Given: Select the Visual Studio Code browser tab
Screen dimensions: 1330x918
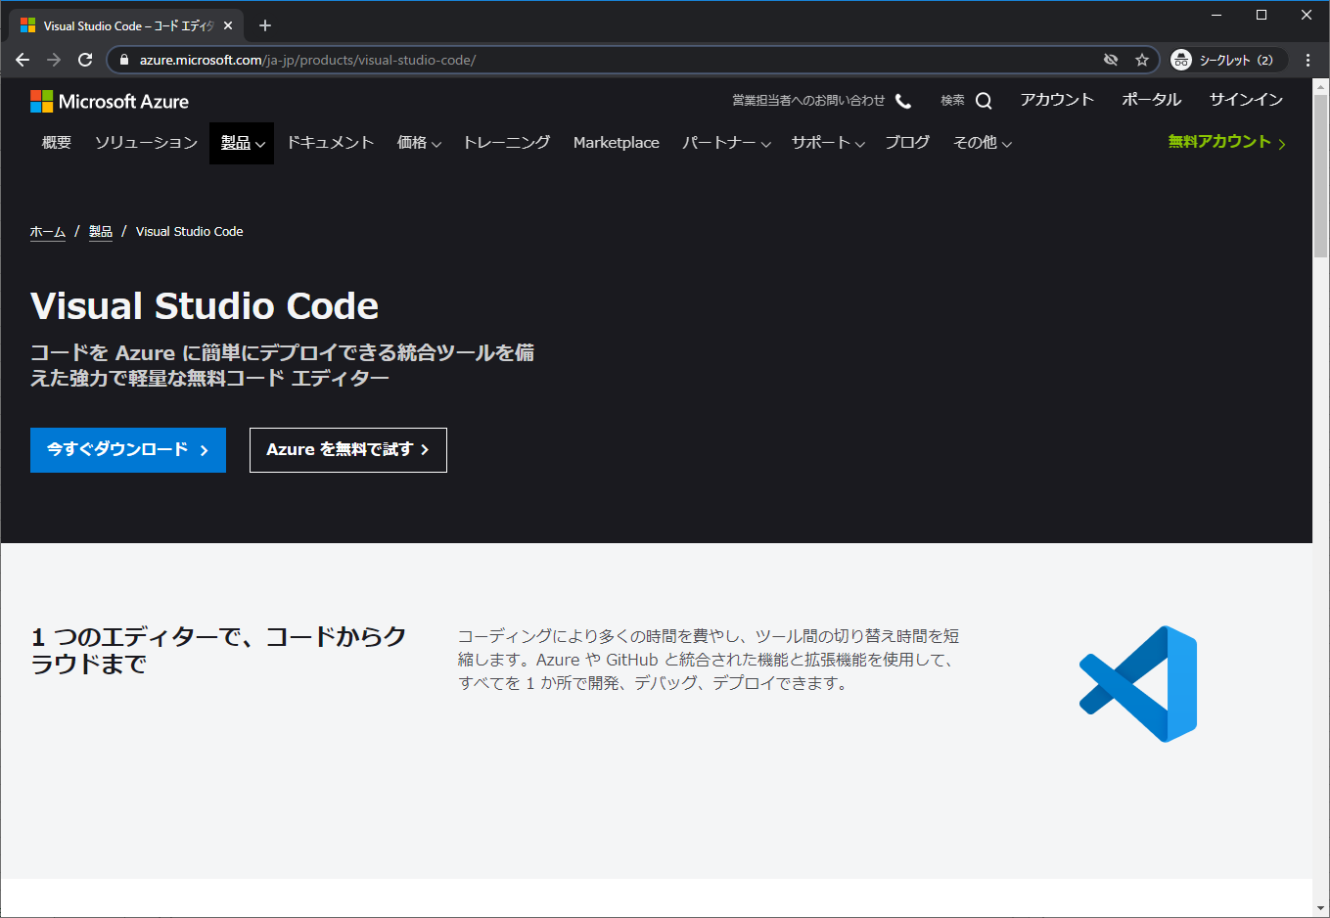Looking at the screenshot, I should 126,26.
